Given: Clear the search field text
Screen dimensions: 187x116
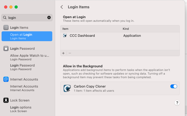Looking at the screenshot, I should coord(49,18).
